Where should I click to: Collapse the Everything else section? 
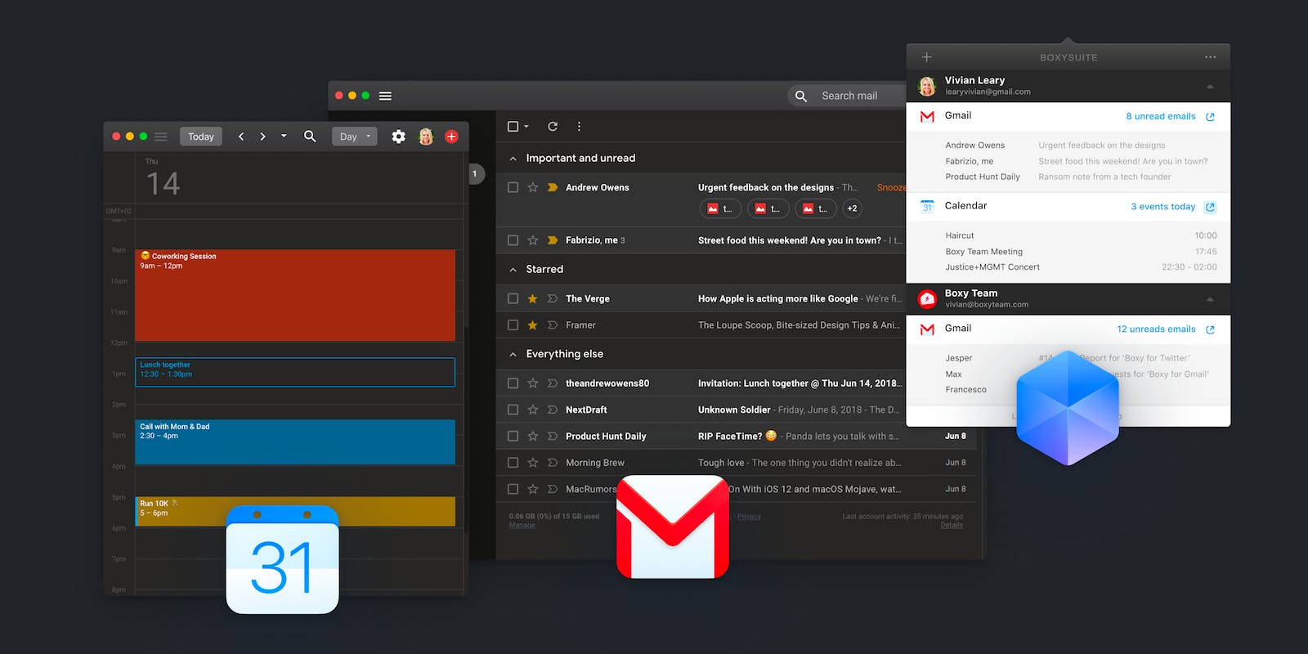tap(513, 355)
